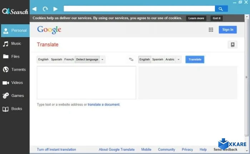Select Spanish as target language
The height and width of the screenshot is (154, 250).
pos(158,59)
